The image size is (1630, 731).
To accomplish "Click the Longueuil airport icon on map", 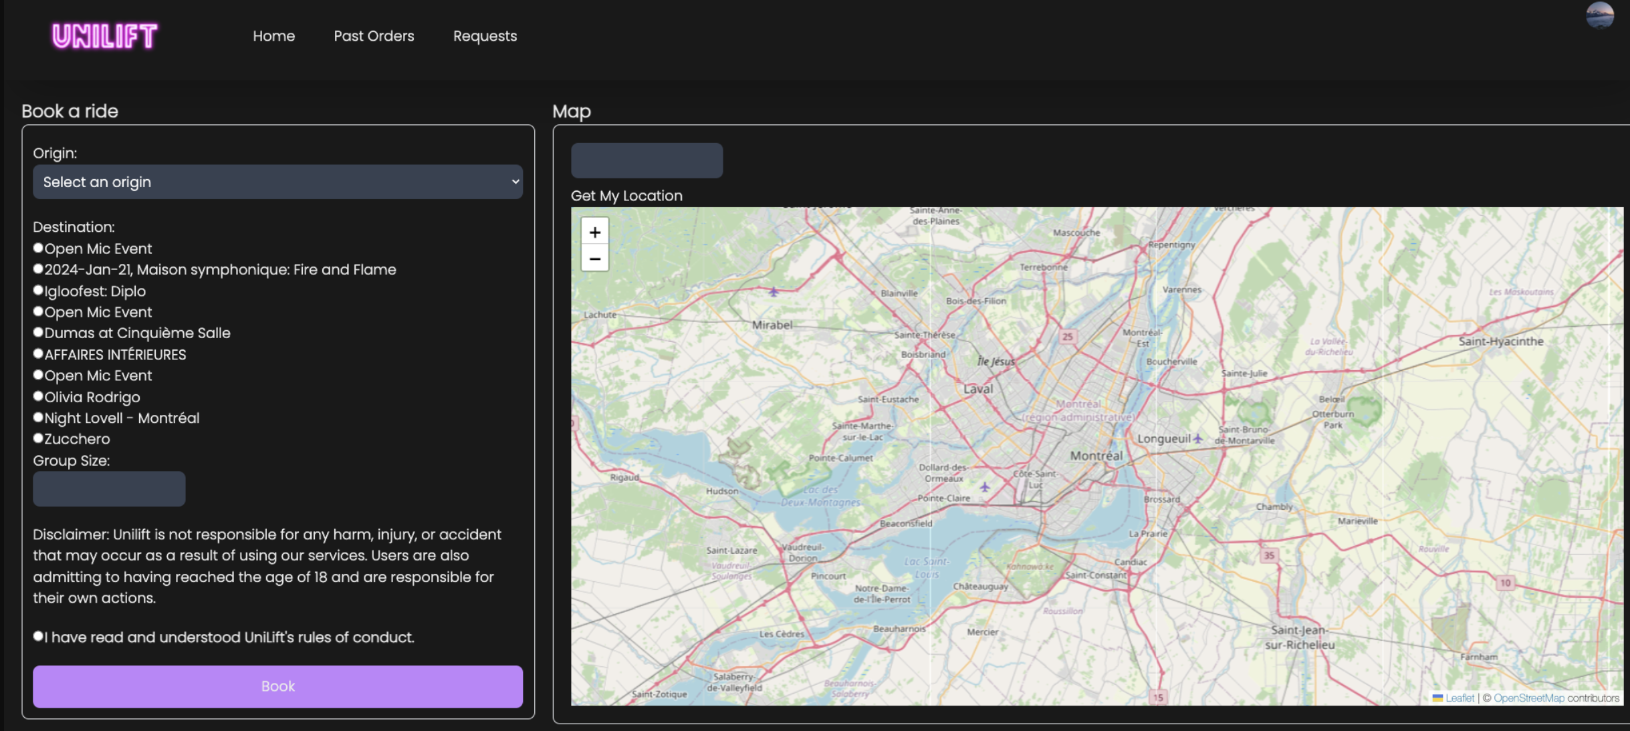I will tap(1198, 439).
